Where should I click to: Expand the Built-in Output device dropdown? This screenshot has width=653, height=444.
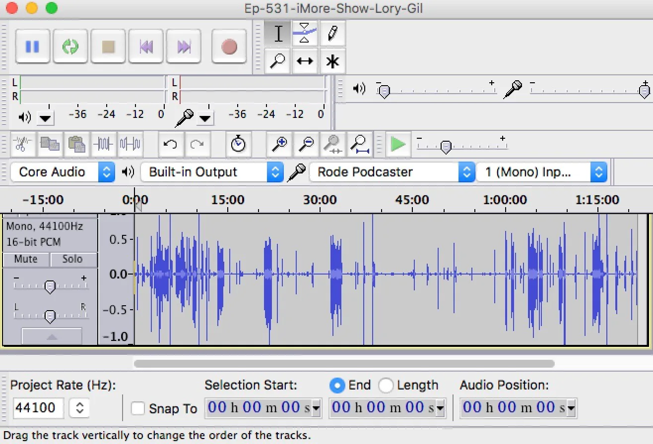coord(212,172)
